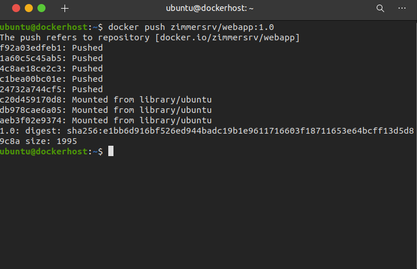Click the c1bea00bc01e Pushed entry
The height and width of the screenshot is (269, 417).
pos(51,79)
